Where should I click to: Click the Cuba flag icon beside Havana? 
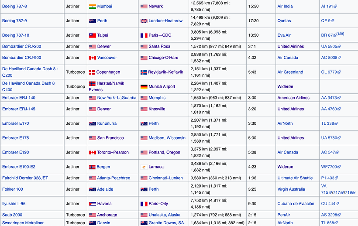93,204
